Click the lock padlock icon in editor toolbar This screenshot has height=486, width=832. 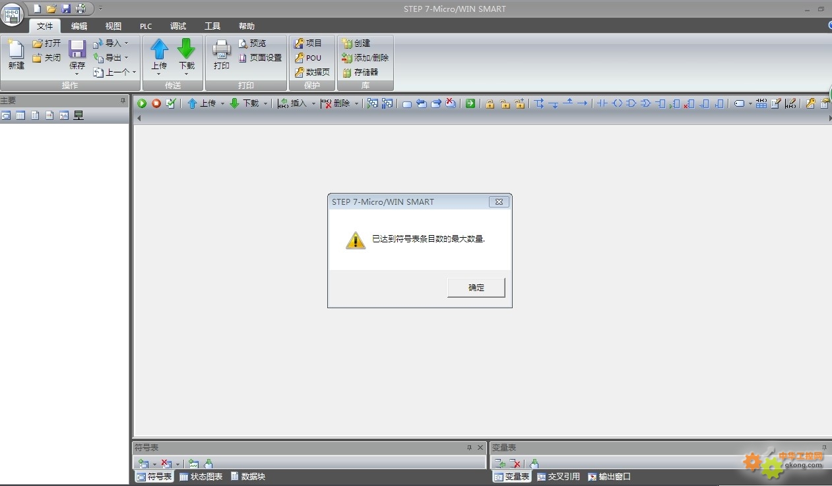pos(490,103)
